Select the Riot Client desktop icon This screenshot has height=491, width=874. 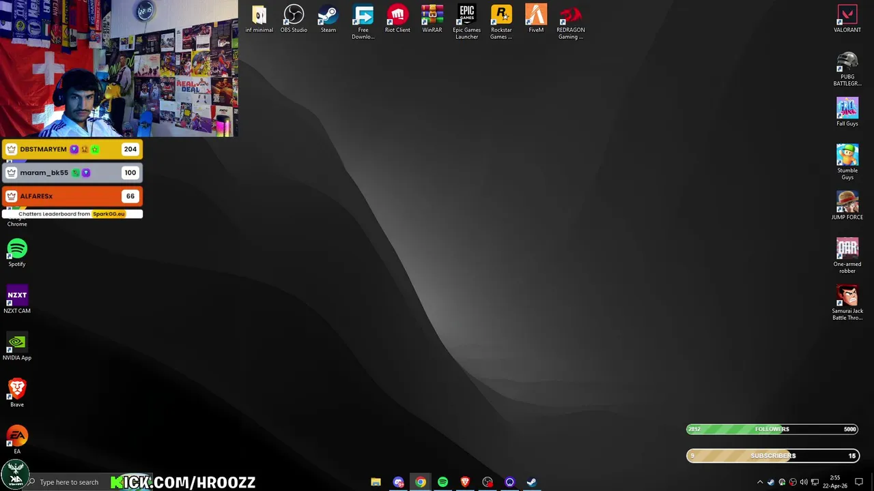(397, 19)
